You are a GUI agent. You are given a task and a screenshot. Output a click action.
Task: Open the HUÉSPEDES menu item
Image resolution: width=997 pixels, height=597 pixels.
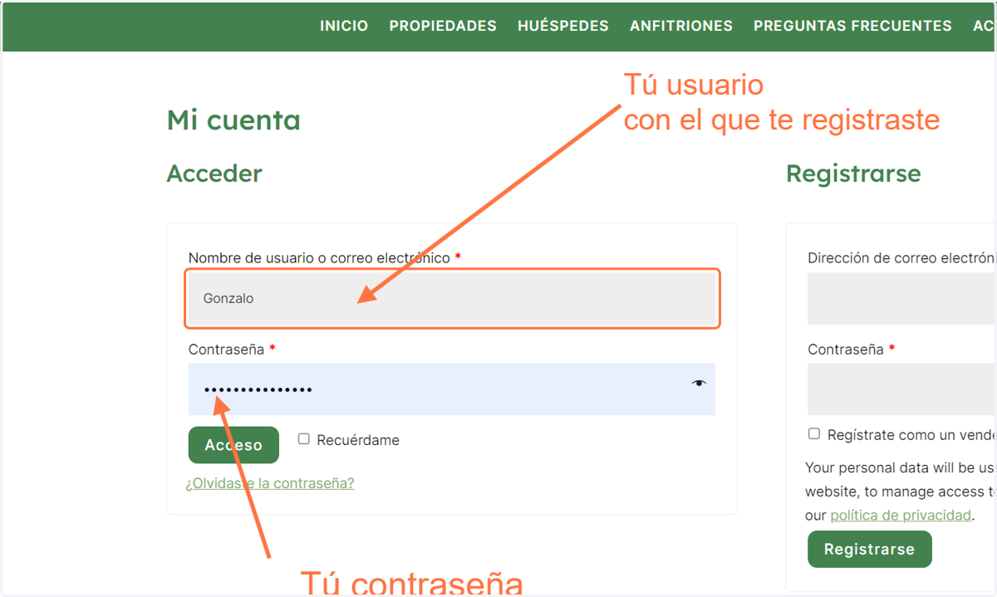pyautogui.click(x=563, y=26)
